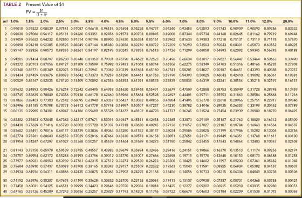Click the 9.0% column header
Viewport: 302px width, 198px height.
[217, 21]
